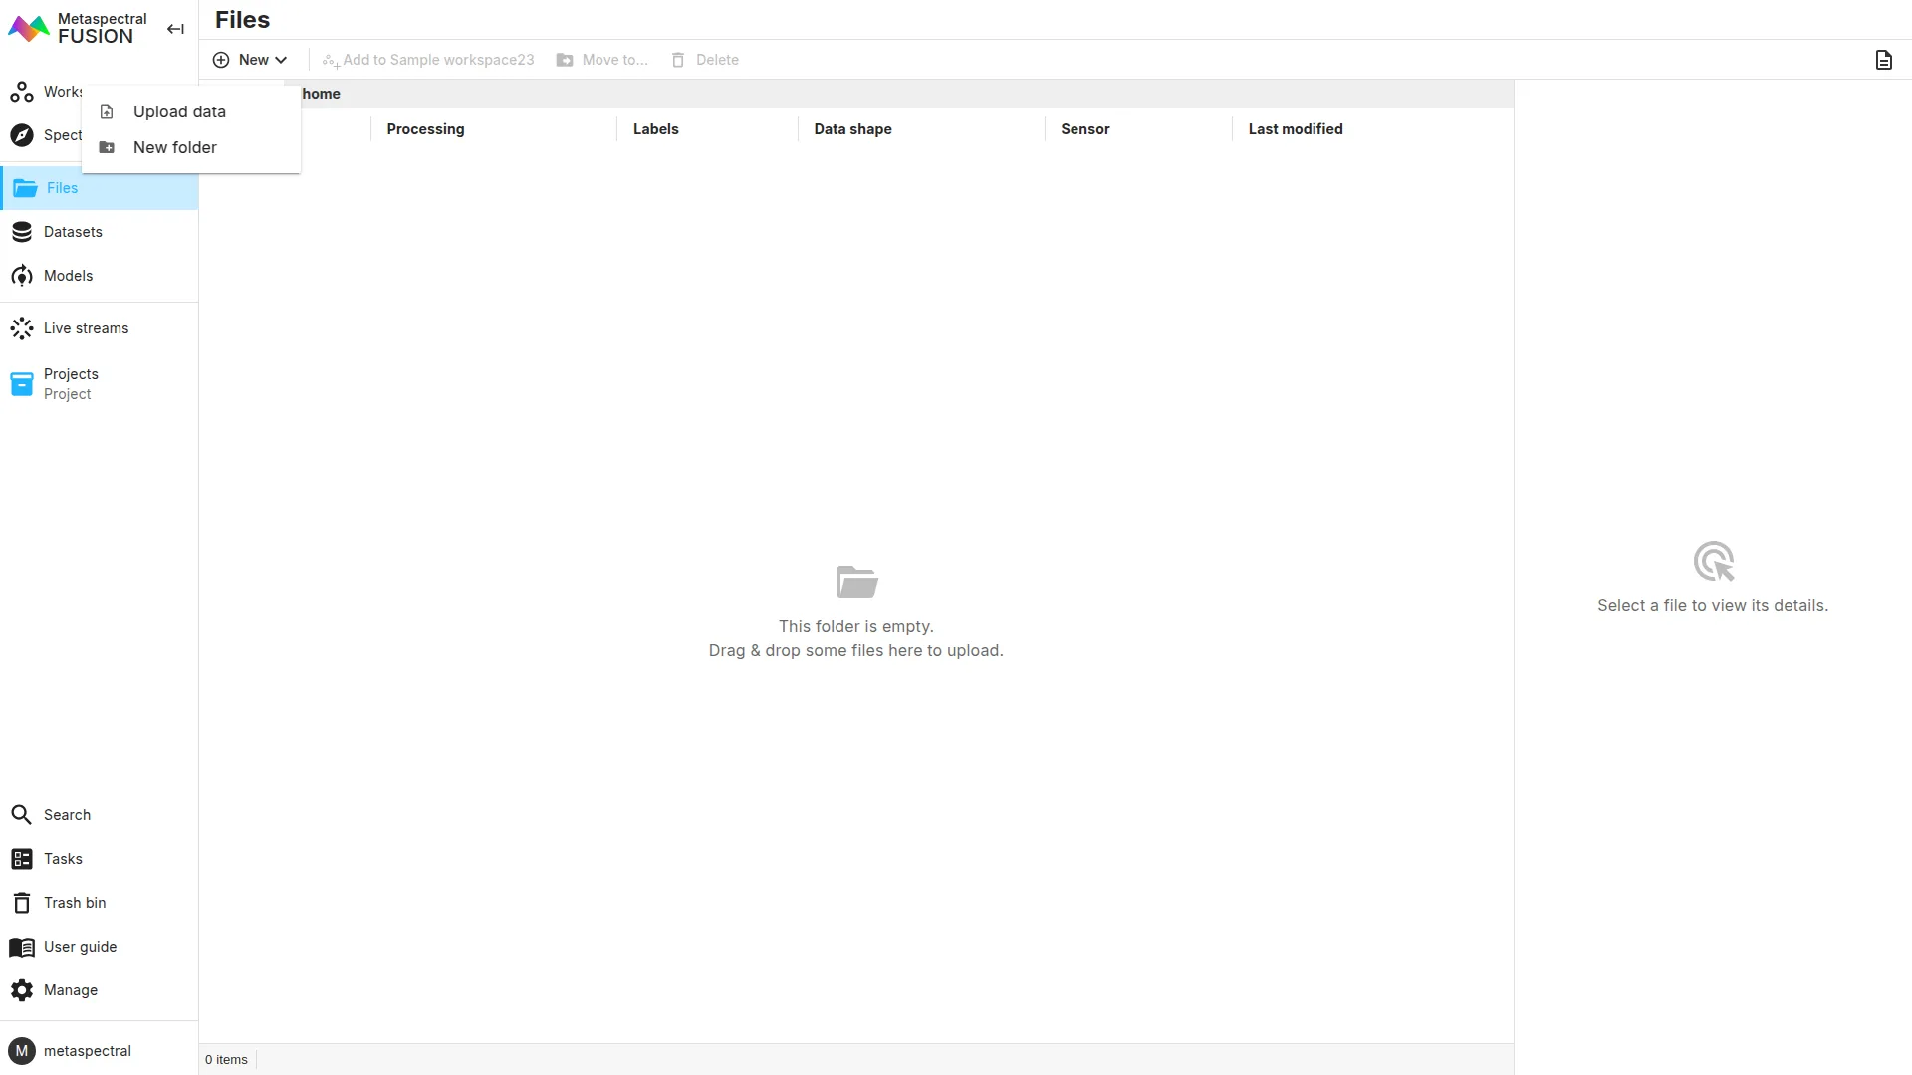Sort by the Sensor column header
1912x1075 pixels.
(1084, 129)
